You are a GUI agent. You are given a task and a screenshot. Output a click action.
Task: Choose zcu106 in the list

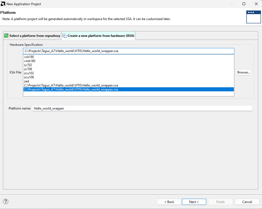click(x=29, y=77)
